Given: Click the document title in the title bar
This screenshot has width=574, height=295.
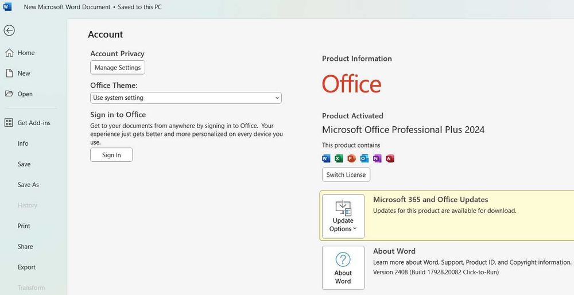Looking at the screenshot, I should [x=67, y=7].
